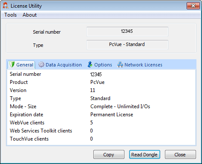
Task: Click the Type field showing PcVue - Standard
Action: tap(127, 45)
